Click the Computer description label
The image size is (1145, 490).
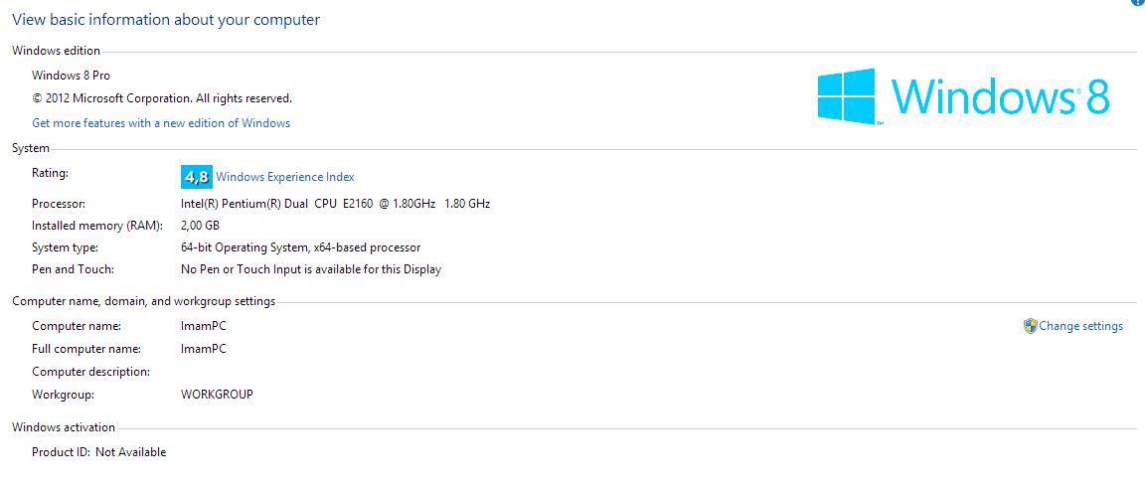[x=90, y=372]
